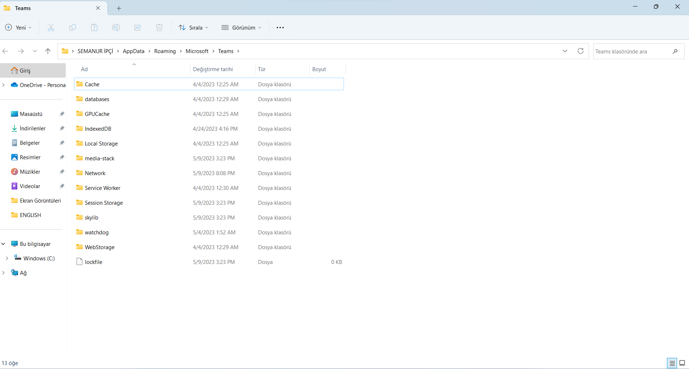Click the Share icon in toolbar
The image size is (689, 369).
point(138,27)
